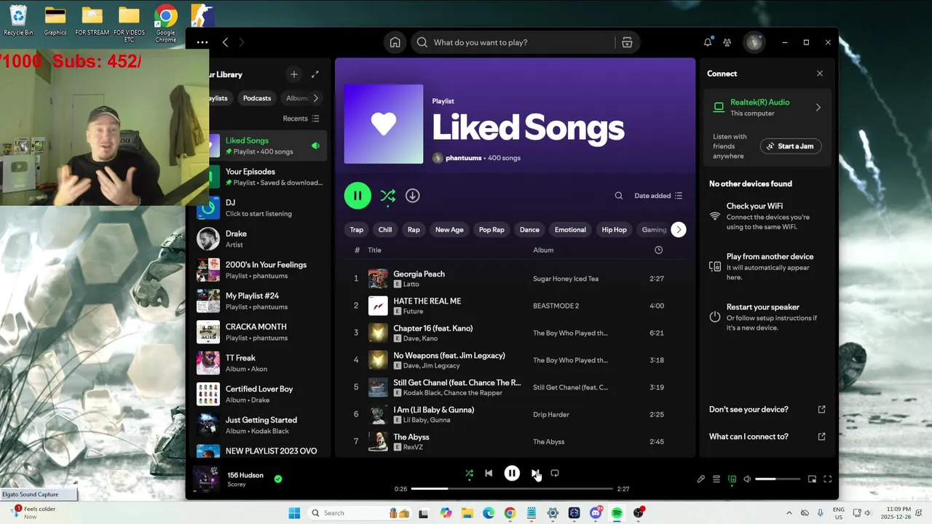
Task: Toggle the Queue view icon
Action: click(716, 479)
